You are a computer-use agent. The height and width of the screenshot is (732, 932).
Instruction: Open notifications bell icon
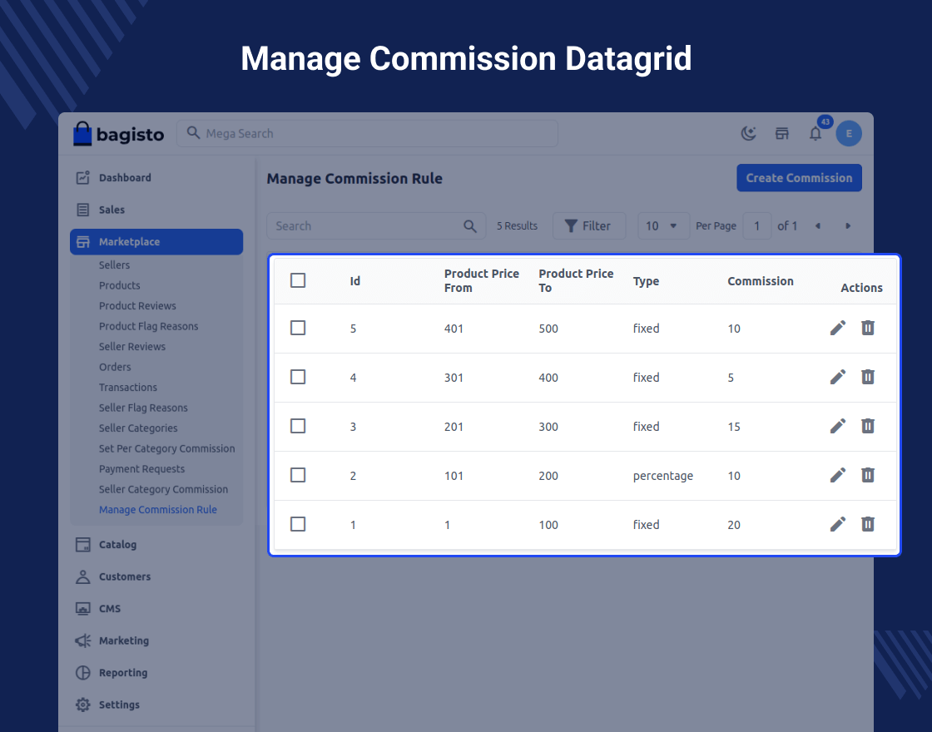[x=815, y=134]
